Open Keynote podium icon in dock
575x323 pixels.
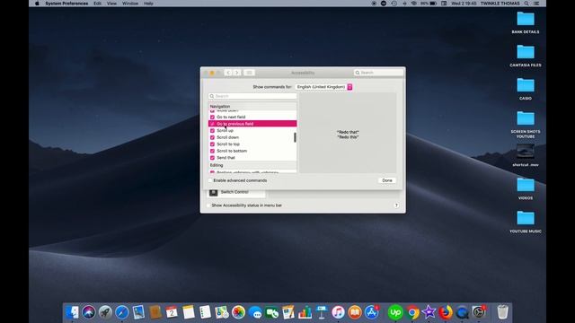click(x=322, y=312)
